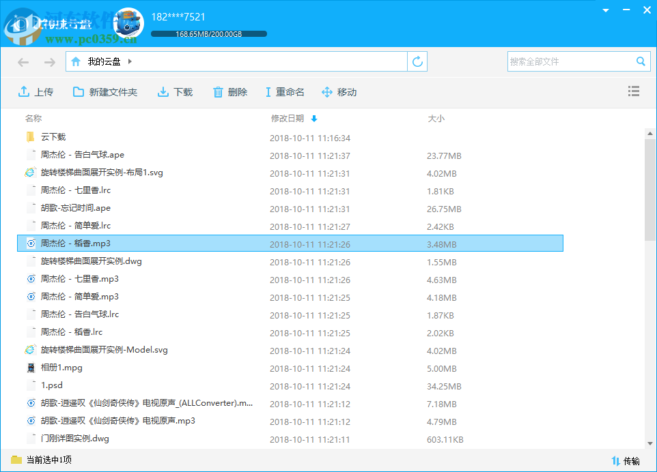The width and height of the screenshot is (657, 472).
Task: Click 重命名 rename button
Action: [x=285, y=91]
